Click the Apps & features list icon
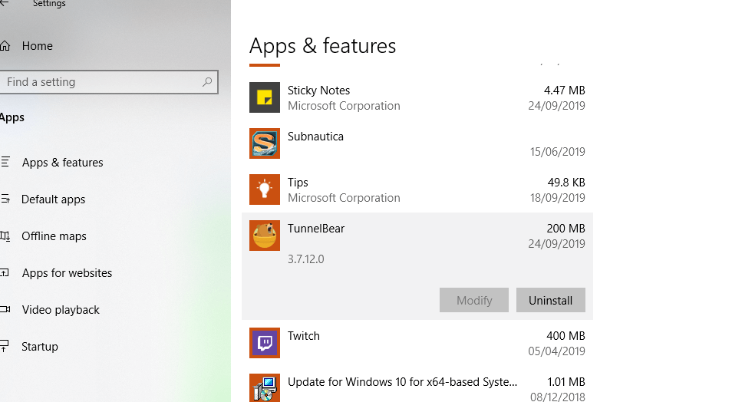Screen dimensions: 755x402 5,162
